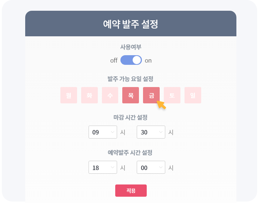Deselect Friday (금) day button
This screenshot has width=259, height=203.
[x=151, y=95]
